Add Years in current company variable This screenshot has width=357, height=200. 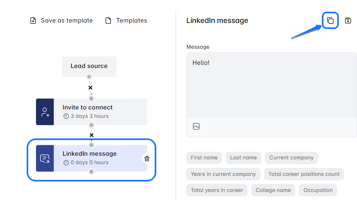pyautogui.click(x=223, y=174)
